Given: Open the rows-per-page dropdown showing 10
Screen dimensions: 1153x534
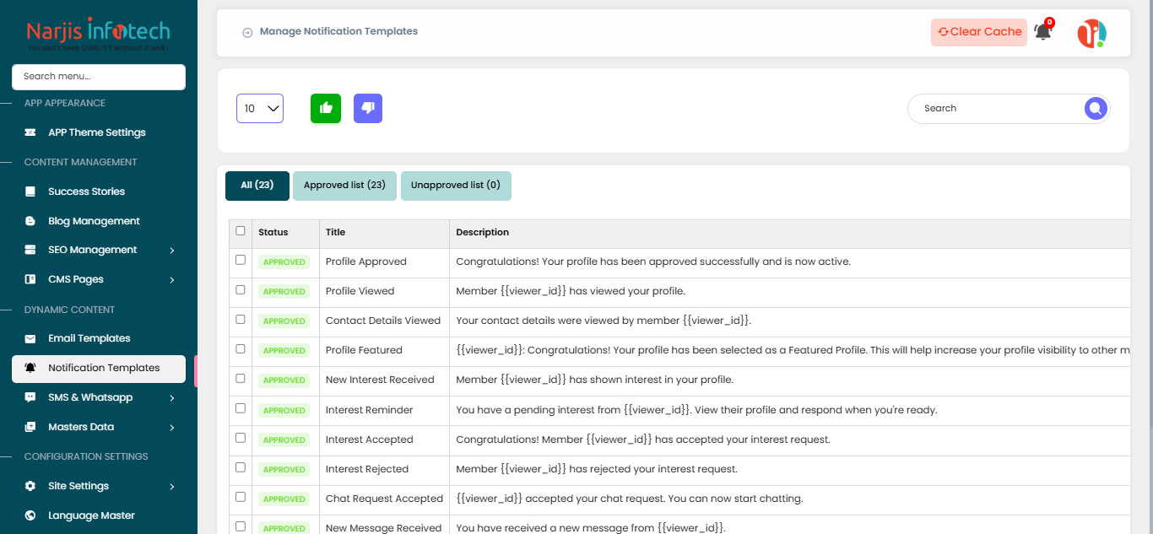Looking at the screenshot, I should 260,108.
